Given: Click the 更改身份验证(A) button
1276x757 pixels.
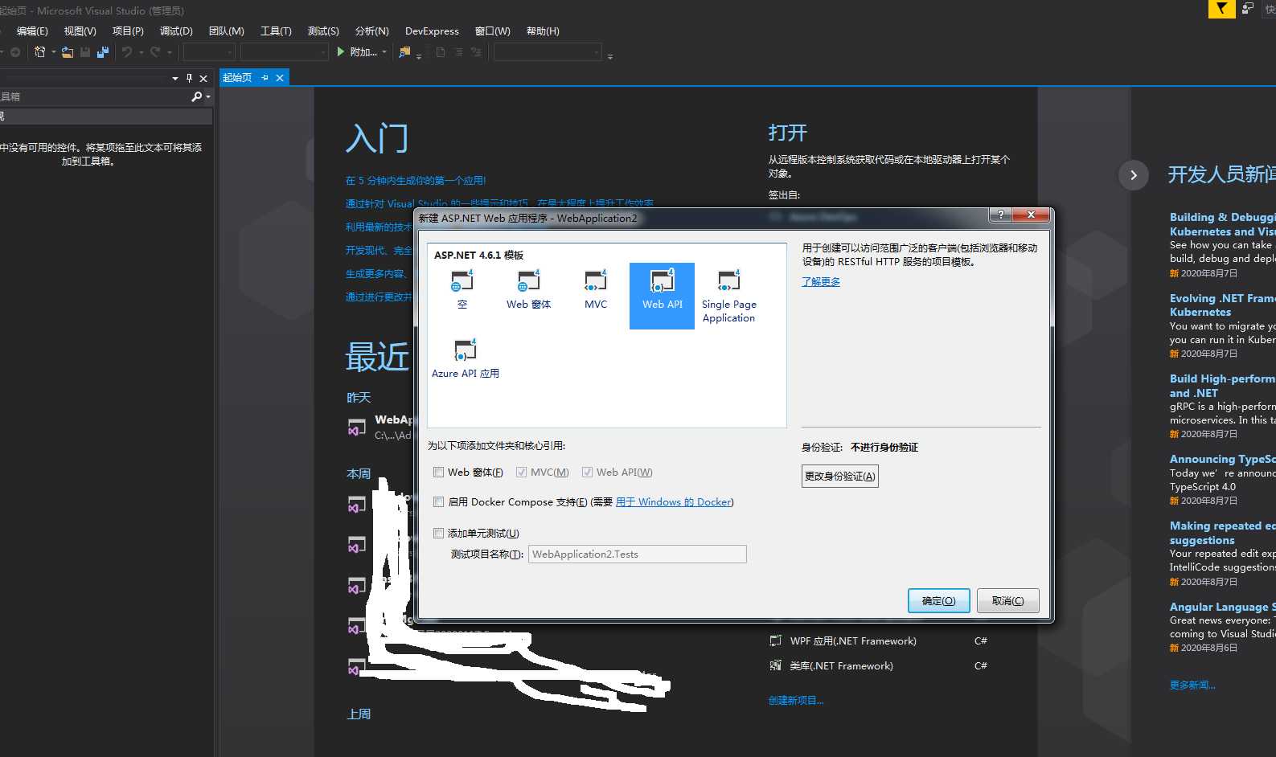Looking at the screenshot, I should (x=839, y=477).
